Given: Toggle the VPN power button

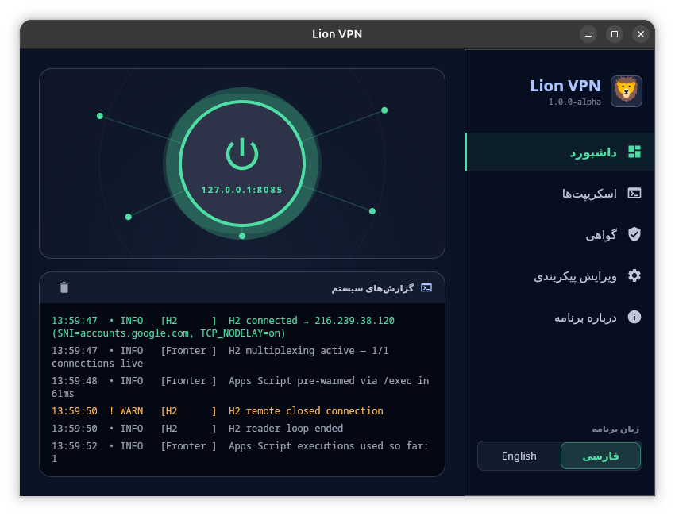Looking at the screenshot, I should [x=242, y=163].
